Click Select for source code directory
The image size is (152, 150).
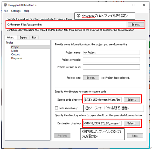click(x=132, y=100)
